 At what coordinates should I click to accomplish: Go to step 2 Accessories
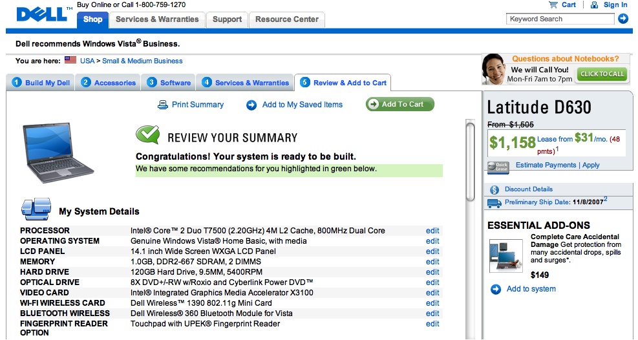(x=108, y=83)
